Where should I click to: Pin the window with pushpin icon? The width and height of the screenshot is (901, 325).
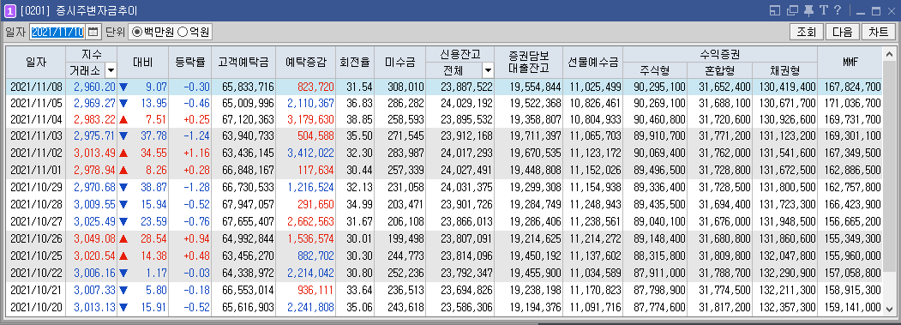[x=808, y=10]
